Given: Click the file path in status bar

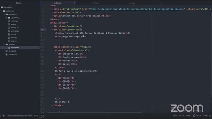Looking at the screenshot, I should pyautogui.click(x=20, y=116).
